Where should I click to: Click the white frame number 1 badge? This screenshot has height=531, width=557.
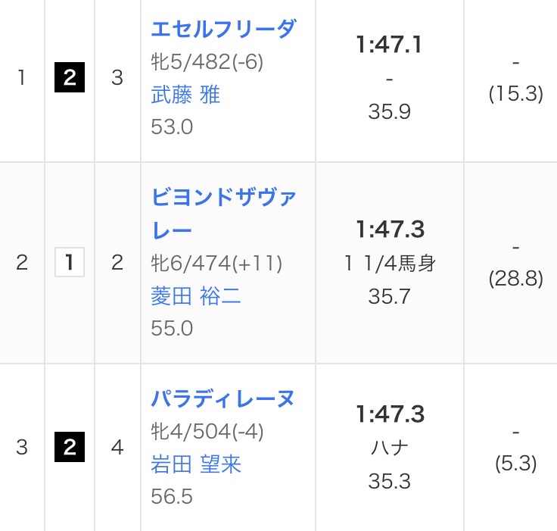(70, 263)
